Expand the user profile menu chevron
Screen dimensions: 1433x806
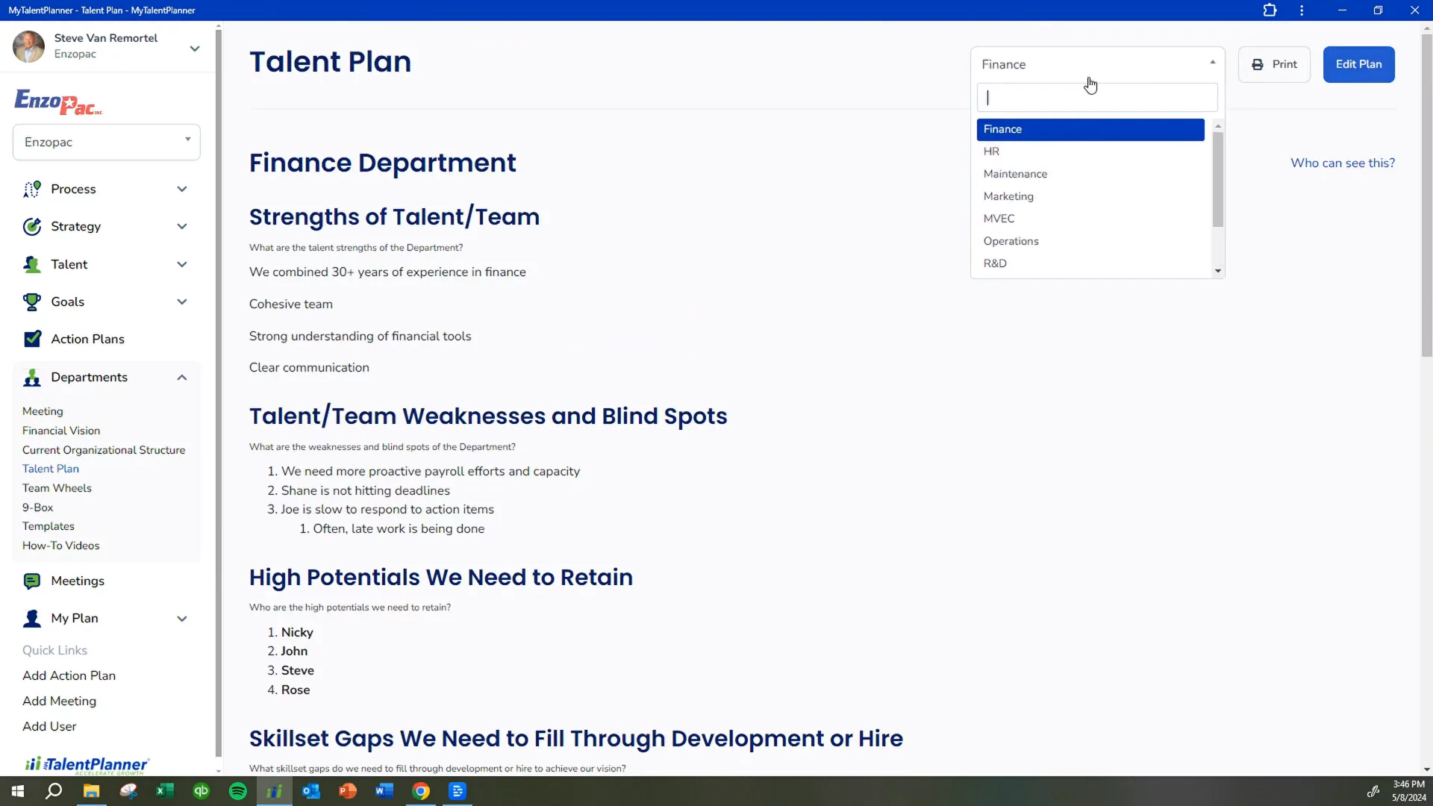tap(195, 49)
